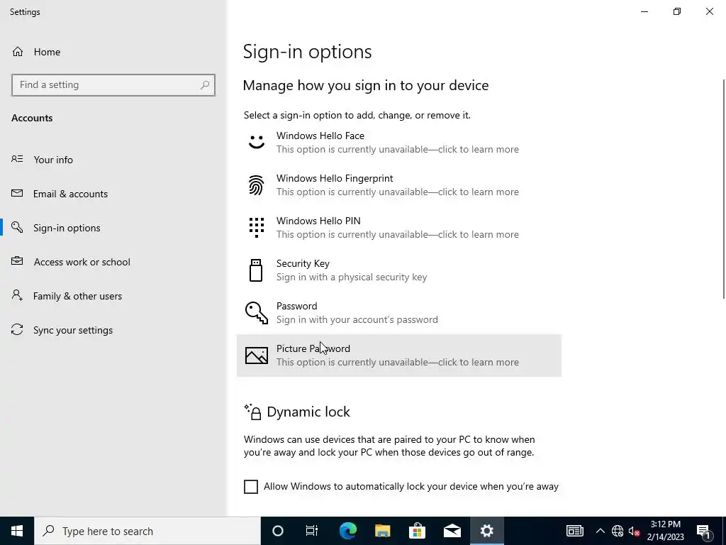726x545 pixels.
Task: Click the Your info person icon
Action: (x=17, y=159)
